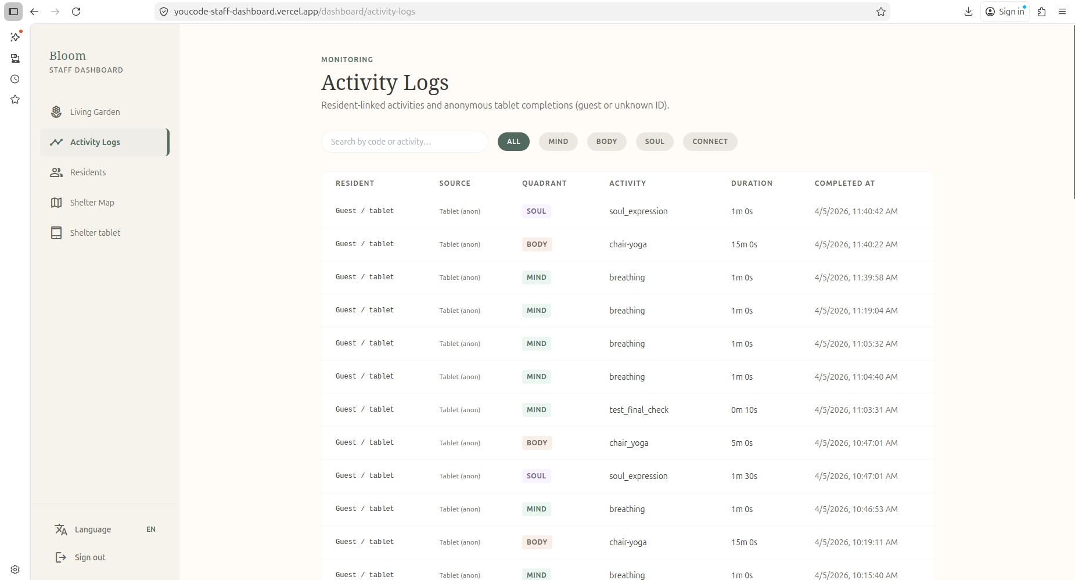
Task: Click timestamp 4/5/2026, 11:19:04 AM
Action: pos(856,311)
